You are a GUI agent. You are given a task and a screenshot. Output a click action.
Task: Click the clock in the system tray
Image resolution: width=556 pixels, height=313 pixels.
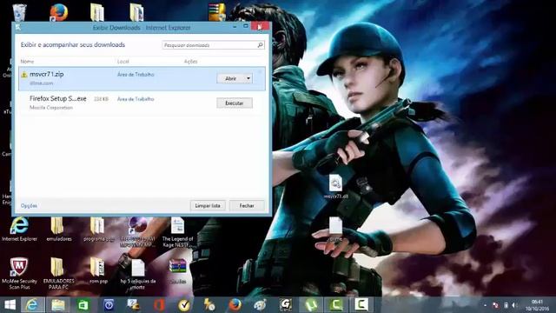coord(537,305)
